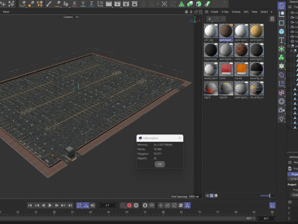Toggle the highlighted point-level-animation keyframe icon

point(187,205)
